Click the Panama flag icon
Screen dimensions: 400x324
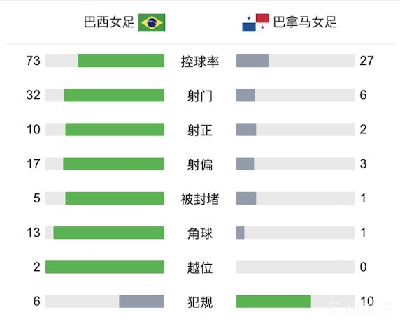pyautogui.click(x=255, y=22)
